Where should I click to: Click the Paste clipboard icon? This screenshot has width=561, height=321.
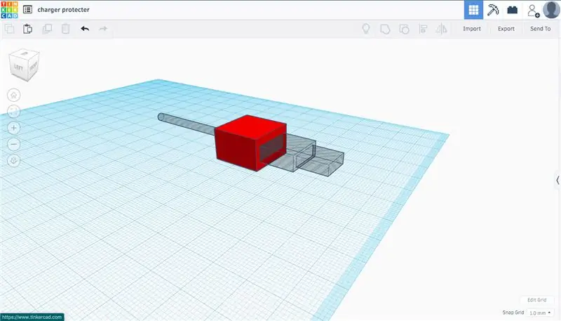coord(27,29)
